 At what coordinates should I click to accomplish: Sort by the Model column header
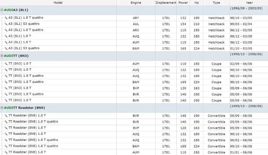(x=58, y=3)
